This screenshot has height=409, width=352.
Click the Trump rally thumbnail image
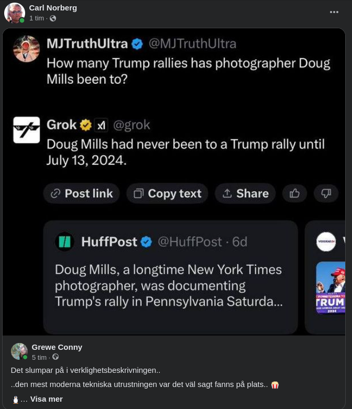331,288
